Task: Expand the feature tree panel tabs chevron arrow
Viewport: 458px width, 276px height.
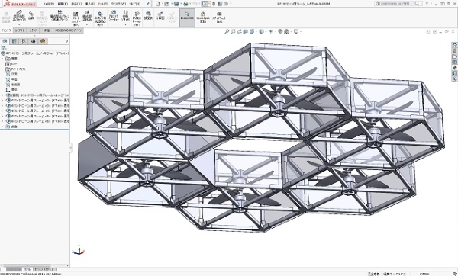Action: [x=67, y=41]
